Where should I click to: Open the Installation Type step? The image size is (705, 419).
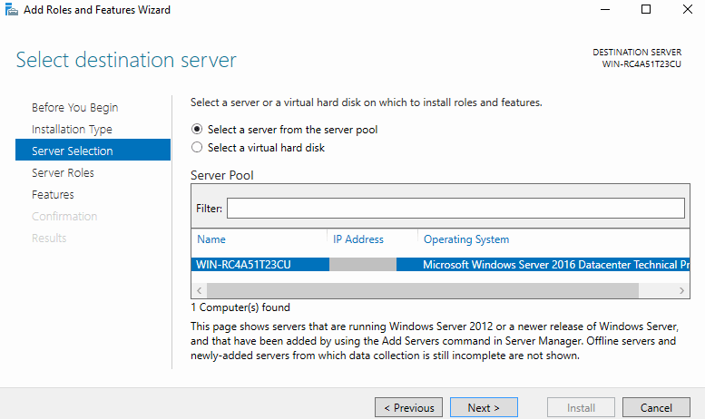[72, 130]
